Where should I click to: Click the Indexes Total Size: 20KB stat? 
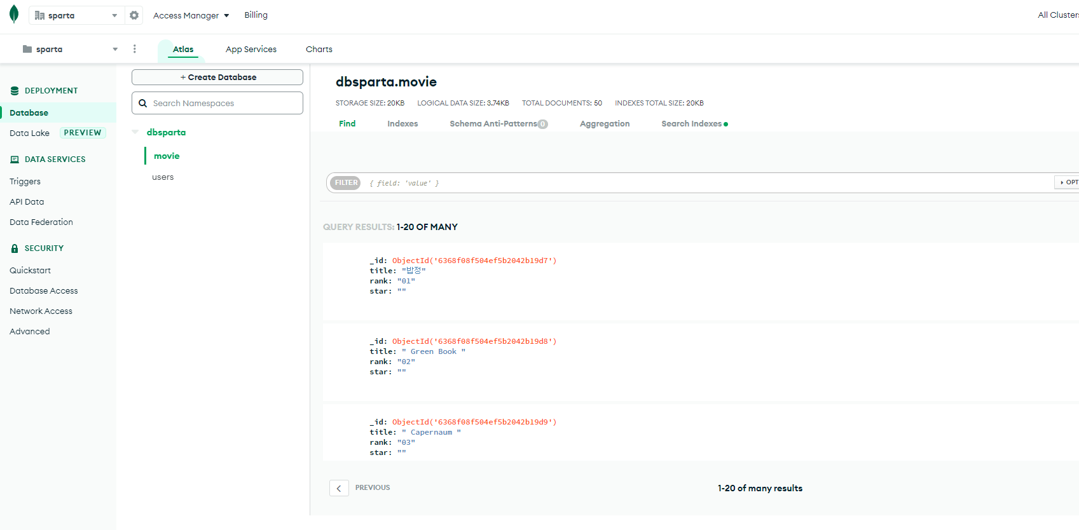[659, 103]
